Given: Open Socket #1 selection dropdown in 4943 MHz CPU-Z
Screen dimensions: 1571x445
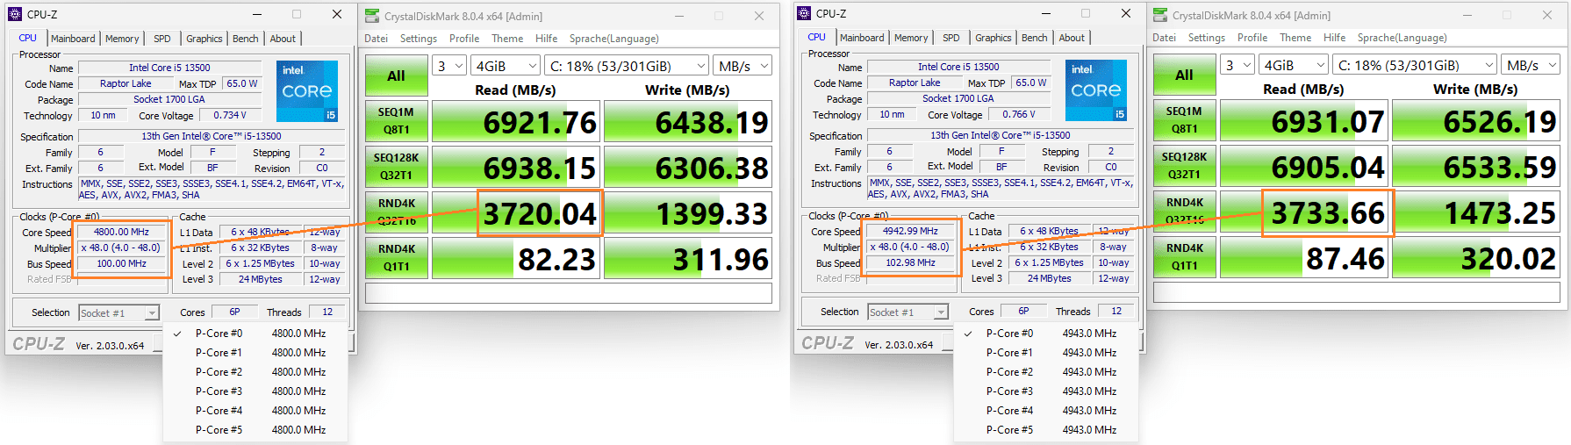Looking at the screenshot, I should tap(907, 312).
